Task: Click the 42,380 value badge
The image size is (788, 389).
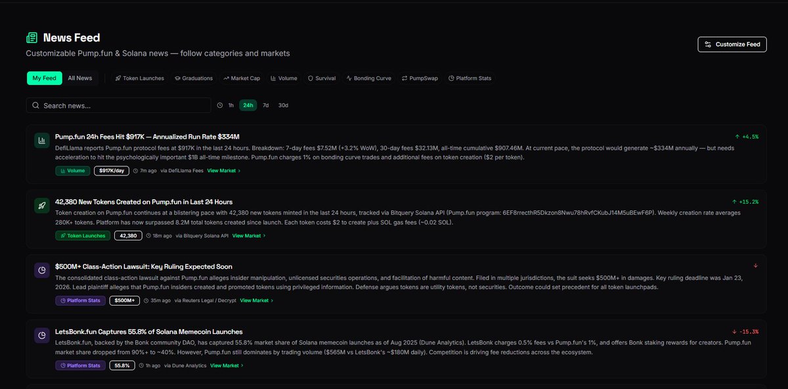Action: (128, 236)
